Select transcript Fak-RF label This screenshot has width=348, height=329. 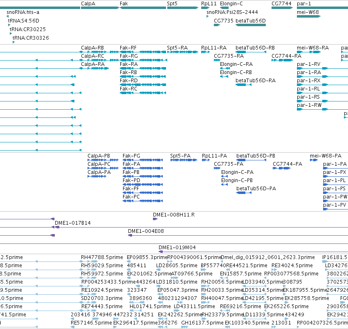click(x=128, y=48)
